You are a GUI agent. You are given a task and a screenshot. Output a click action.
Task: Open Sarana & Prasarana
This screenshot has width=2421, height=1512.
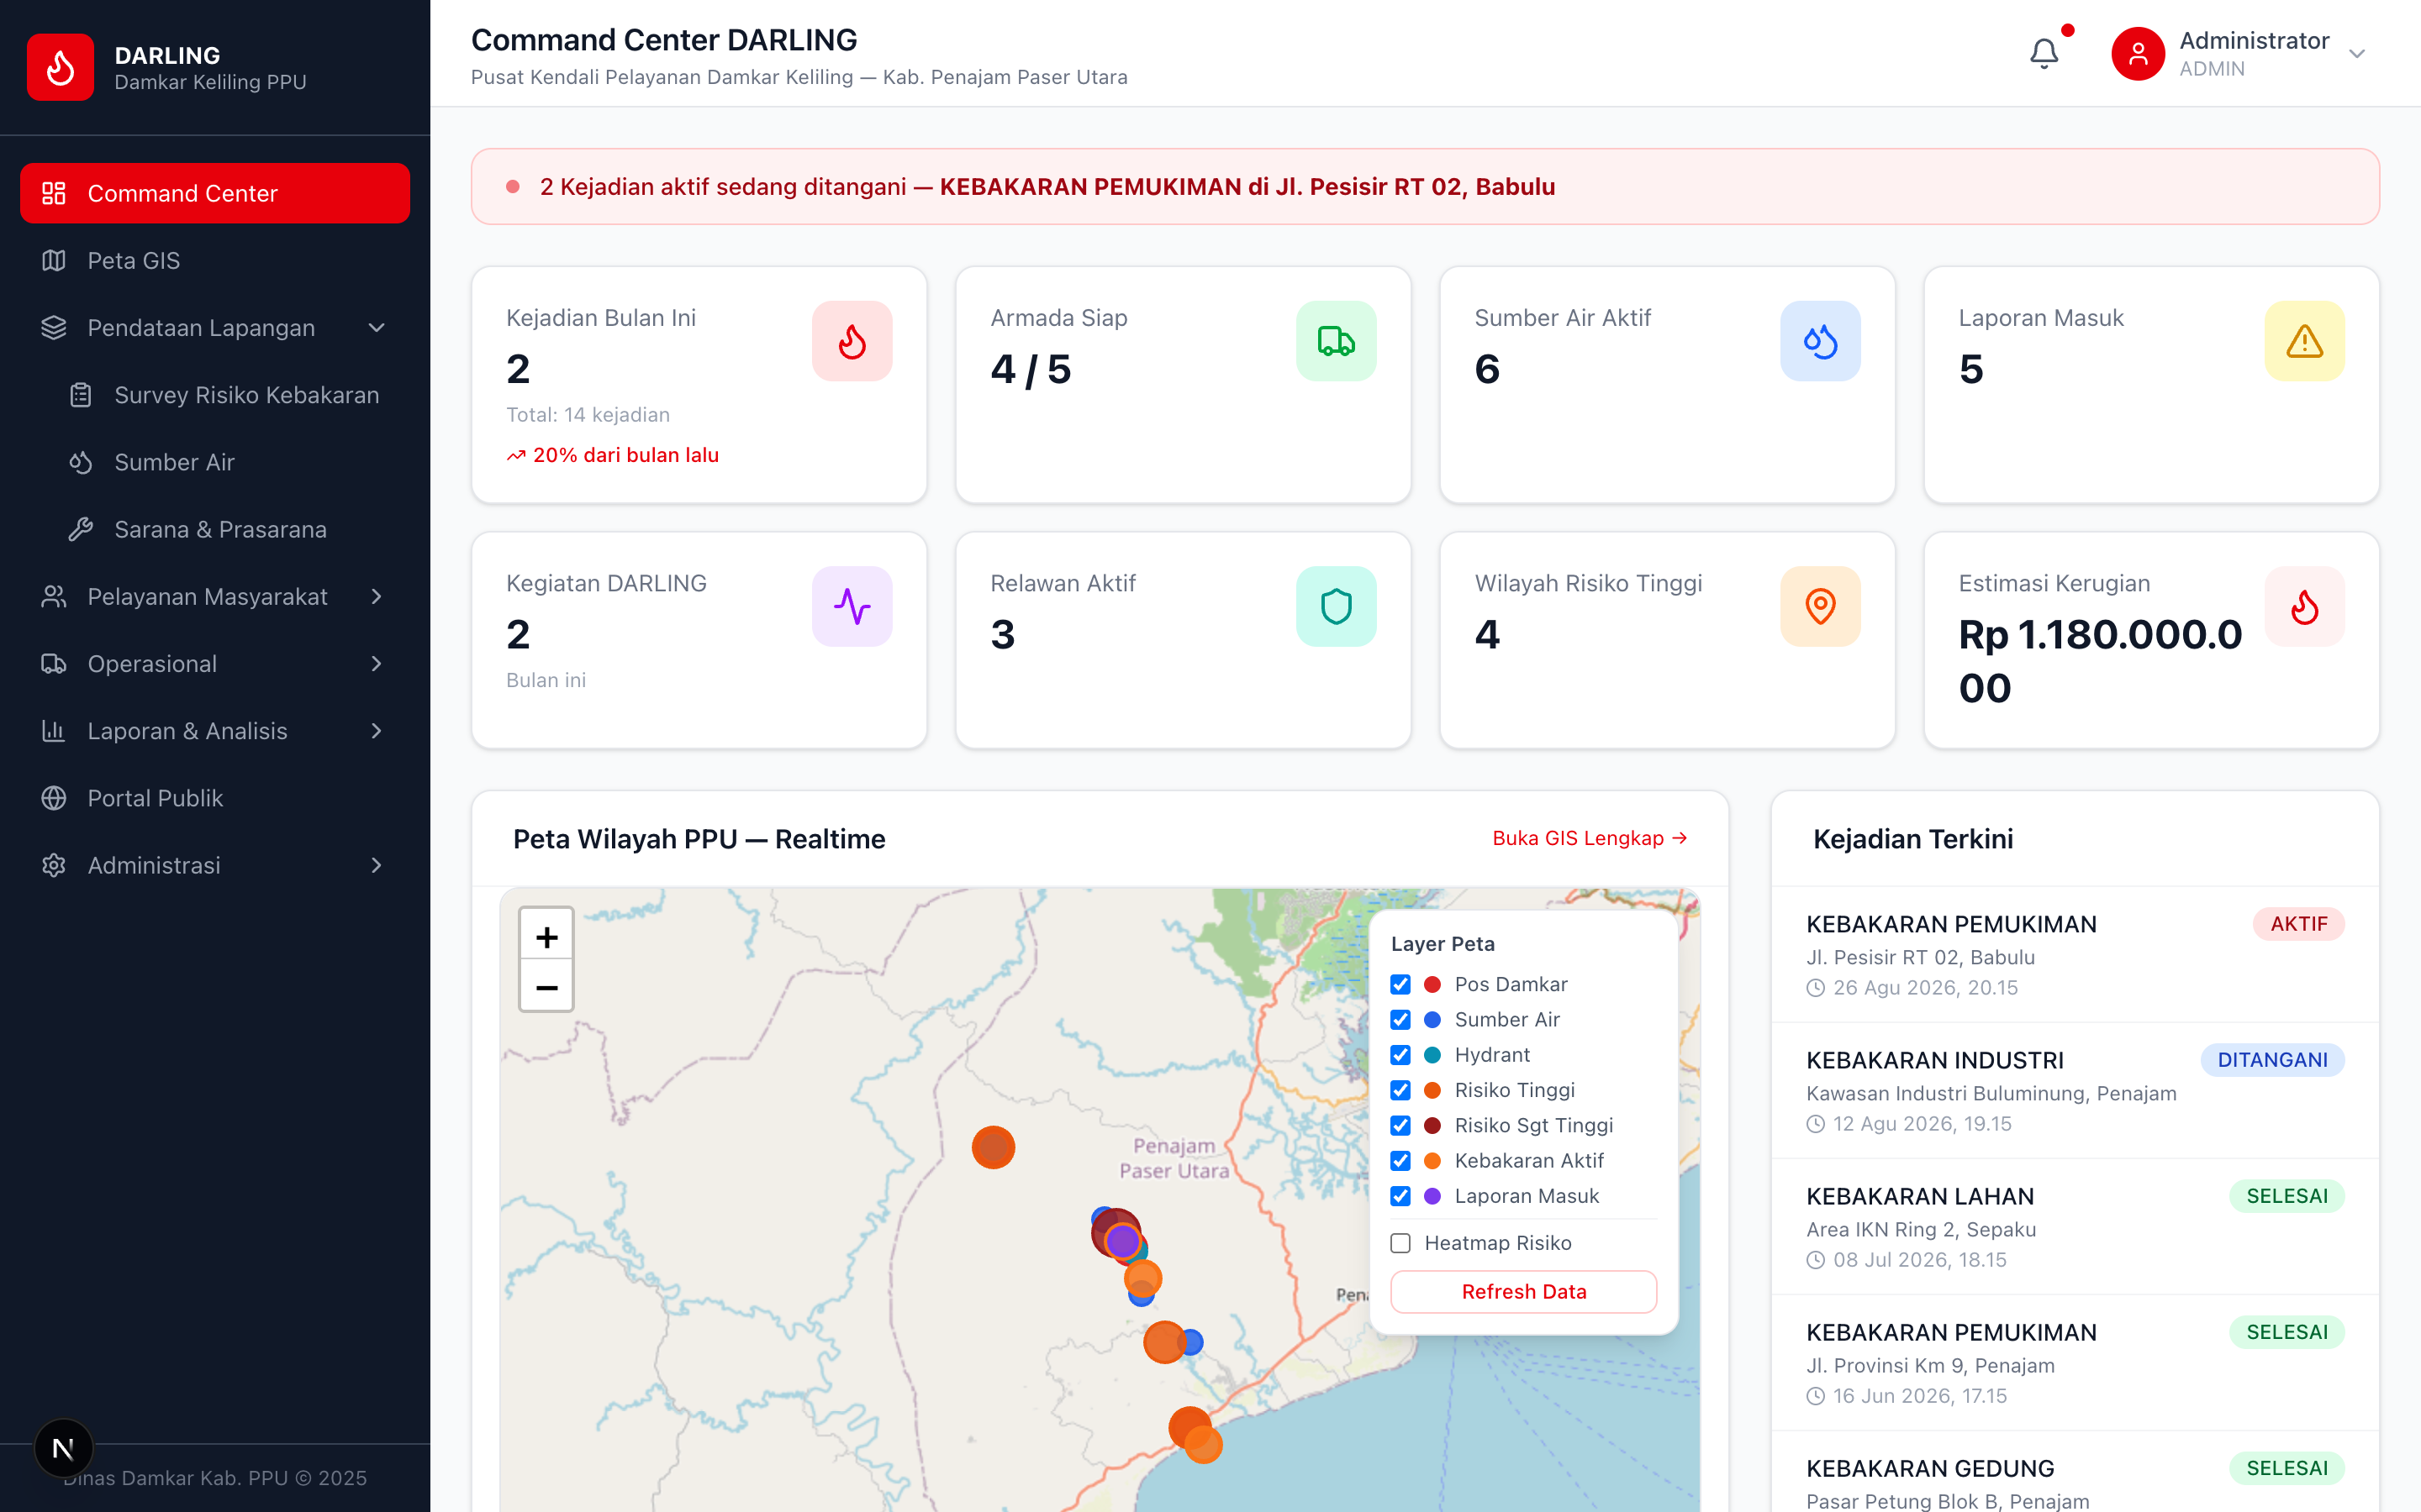(228, 529)
